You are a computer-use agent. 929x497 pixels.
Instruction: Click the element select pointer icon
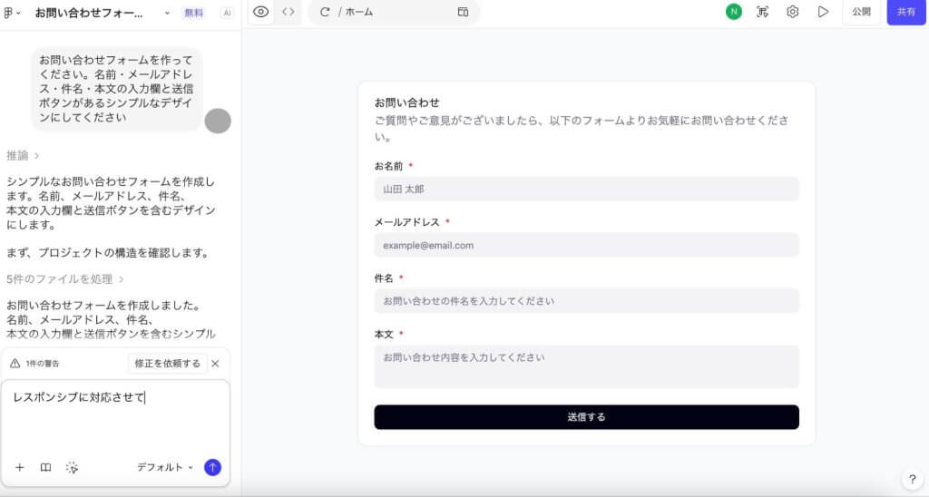(72, 467)
